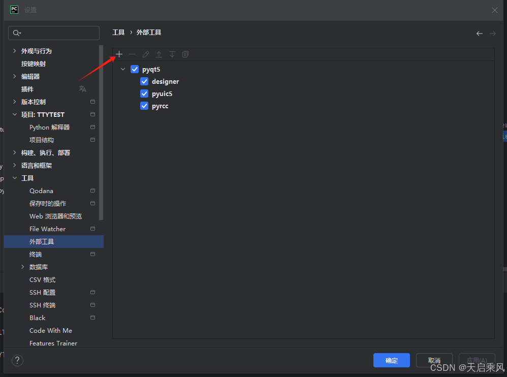Click the search magnifier icon
Image resolution: width=507 pixels, height=377 pixels.
[x=16, y=33]
